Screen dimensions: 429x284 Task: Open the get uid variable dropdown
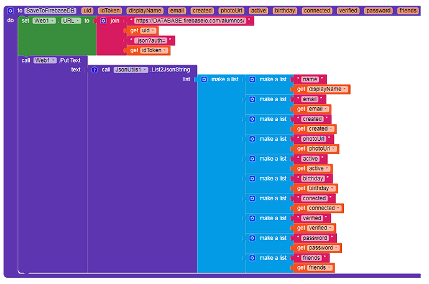tap(148, 30)
